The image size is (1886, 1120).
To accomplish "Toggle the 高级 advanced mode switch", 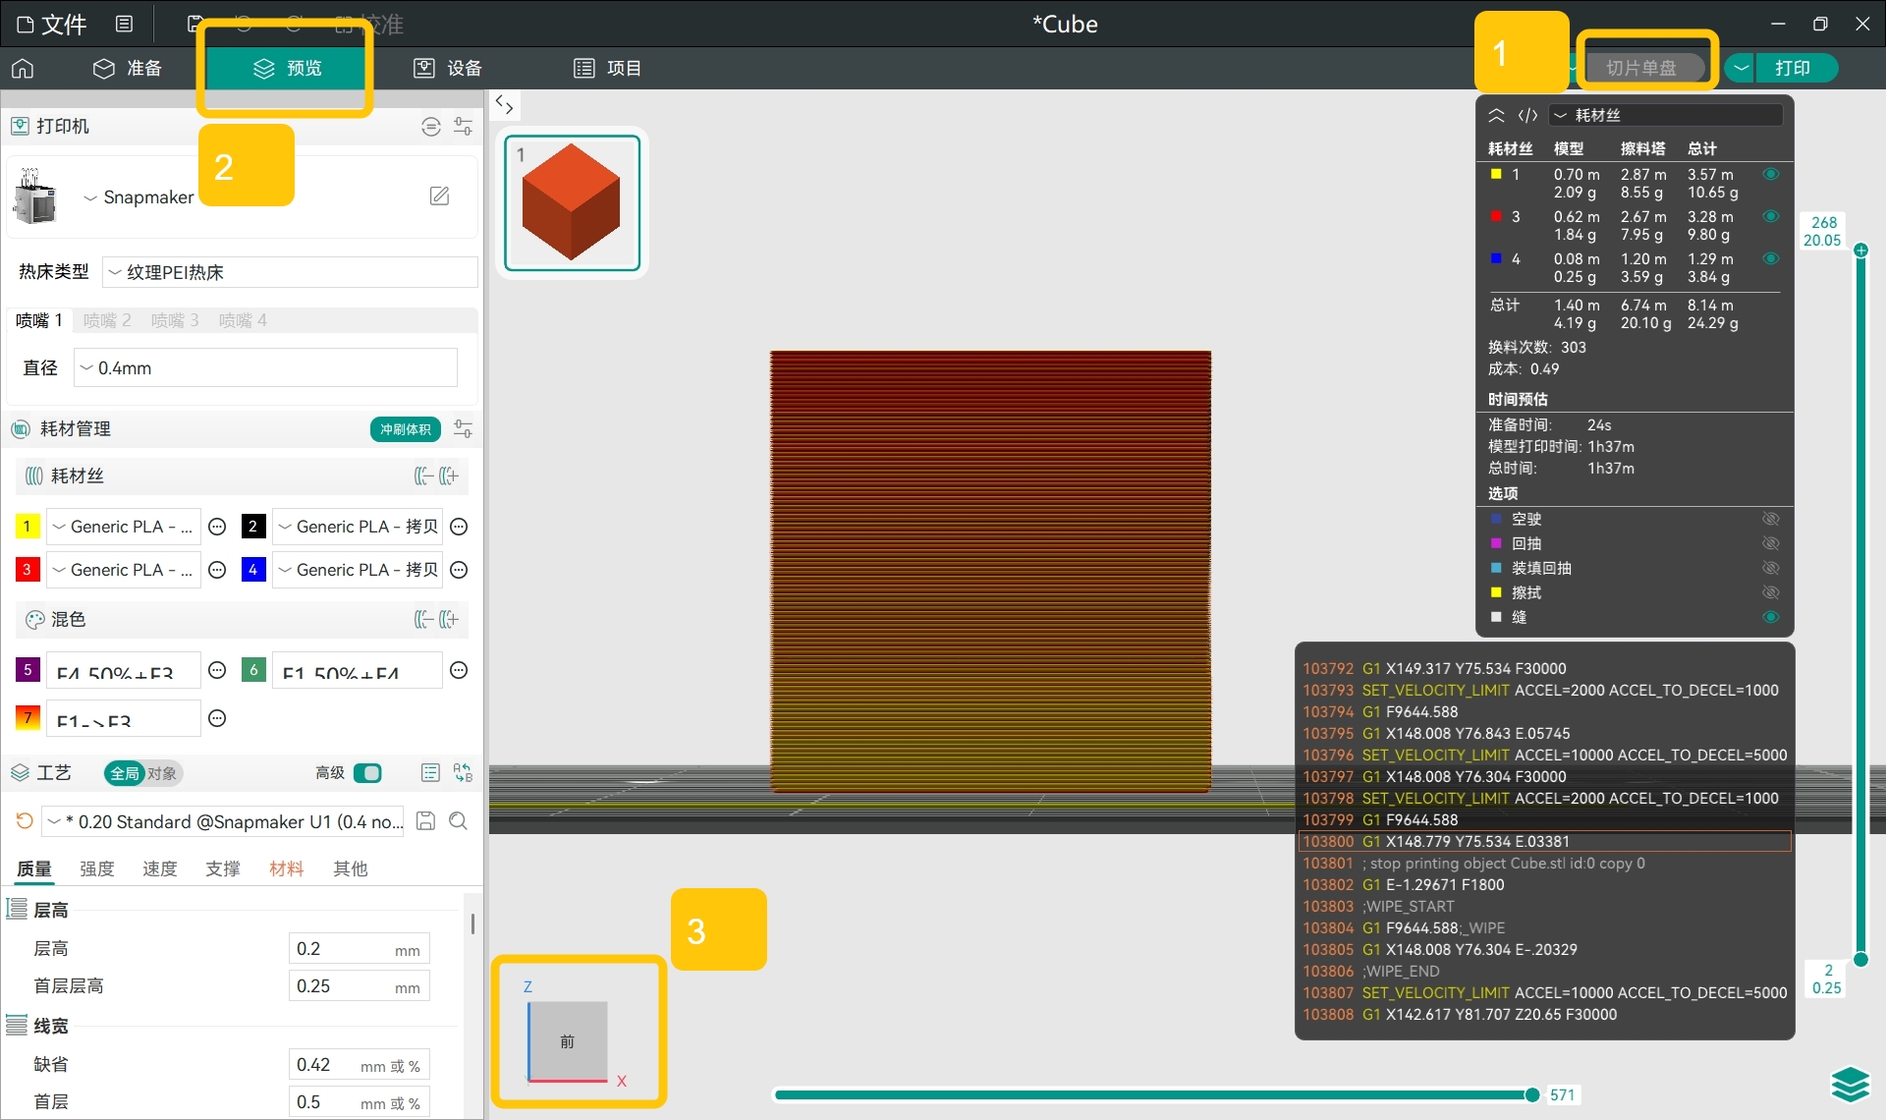I will click(x=368, y=773).
